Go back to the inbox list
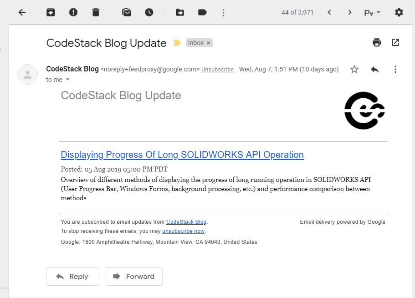 click(22, 12)
